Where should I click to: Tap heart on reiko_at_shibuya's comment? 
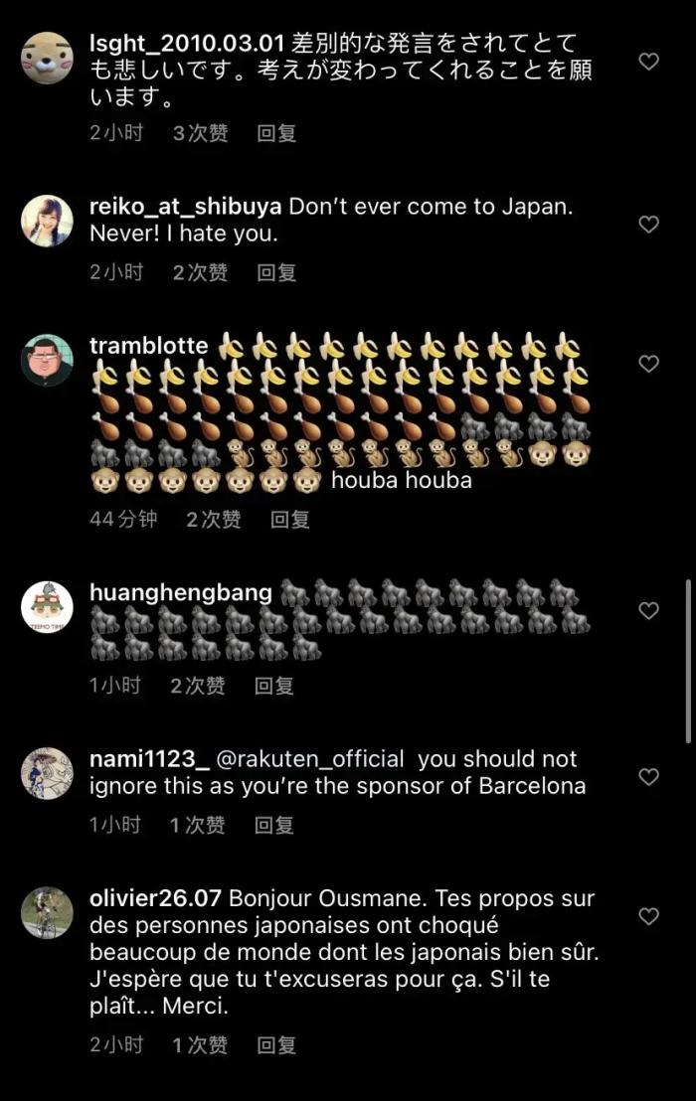tap(648, 225)
